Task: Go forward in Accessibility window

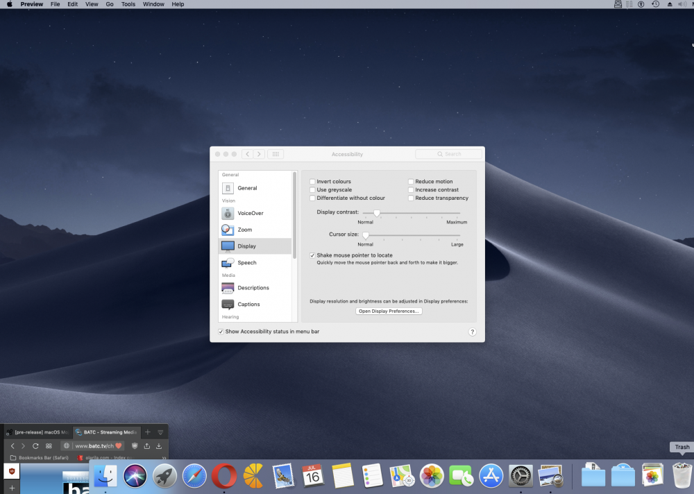Action: pos(259,154)
